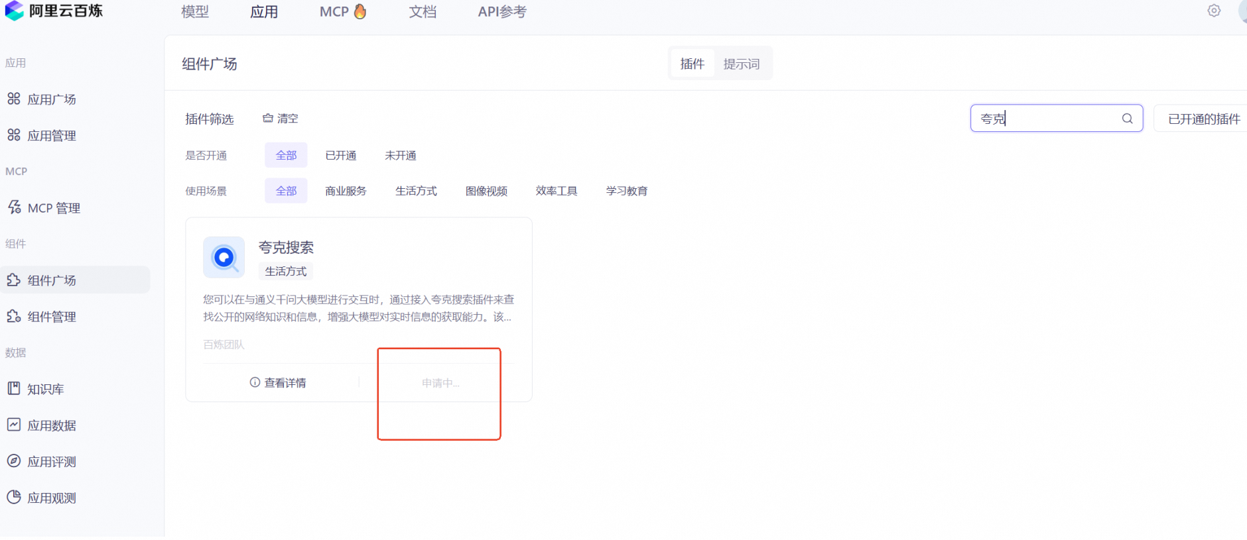
Task: Open the settings gear icon
Action: 1214,11
